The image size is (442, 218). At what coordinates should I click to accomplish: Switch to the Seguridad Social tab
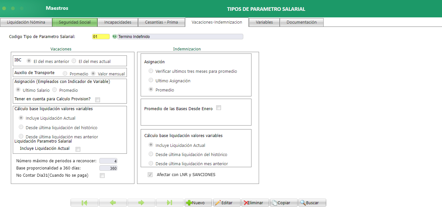pos(75,22)
